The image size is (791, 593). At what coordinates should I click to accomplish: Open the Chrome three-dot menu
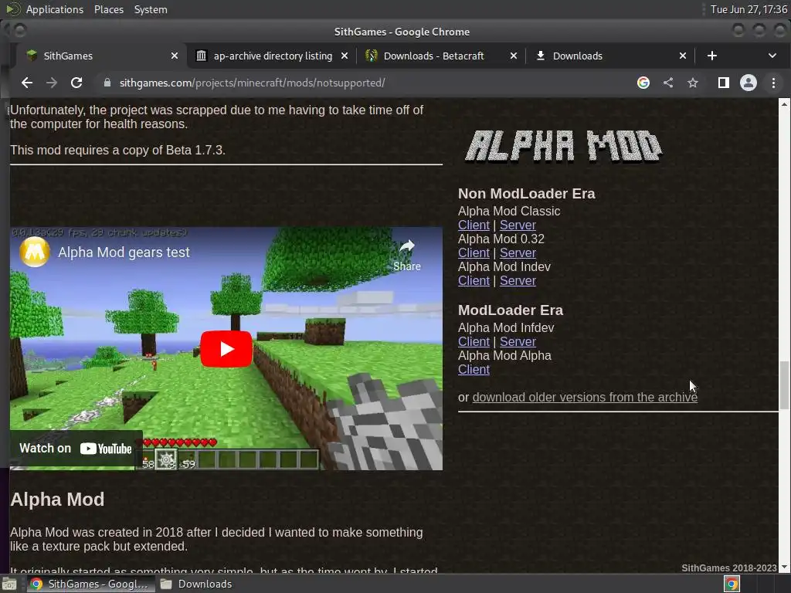click(773, 83)
